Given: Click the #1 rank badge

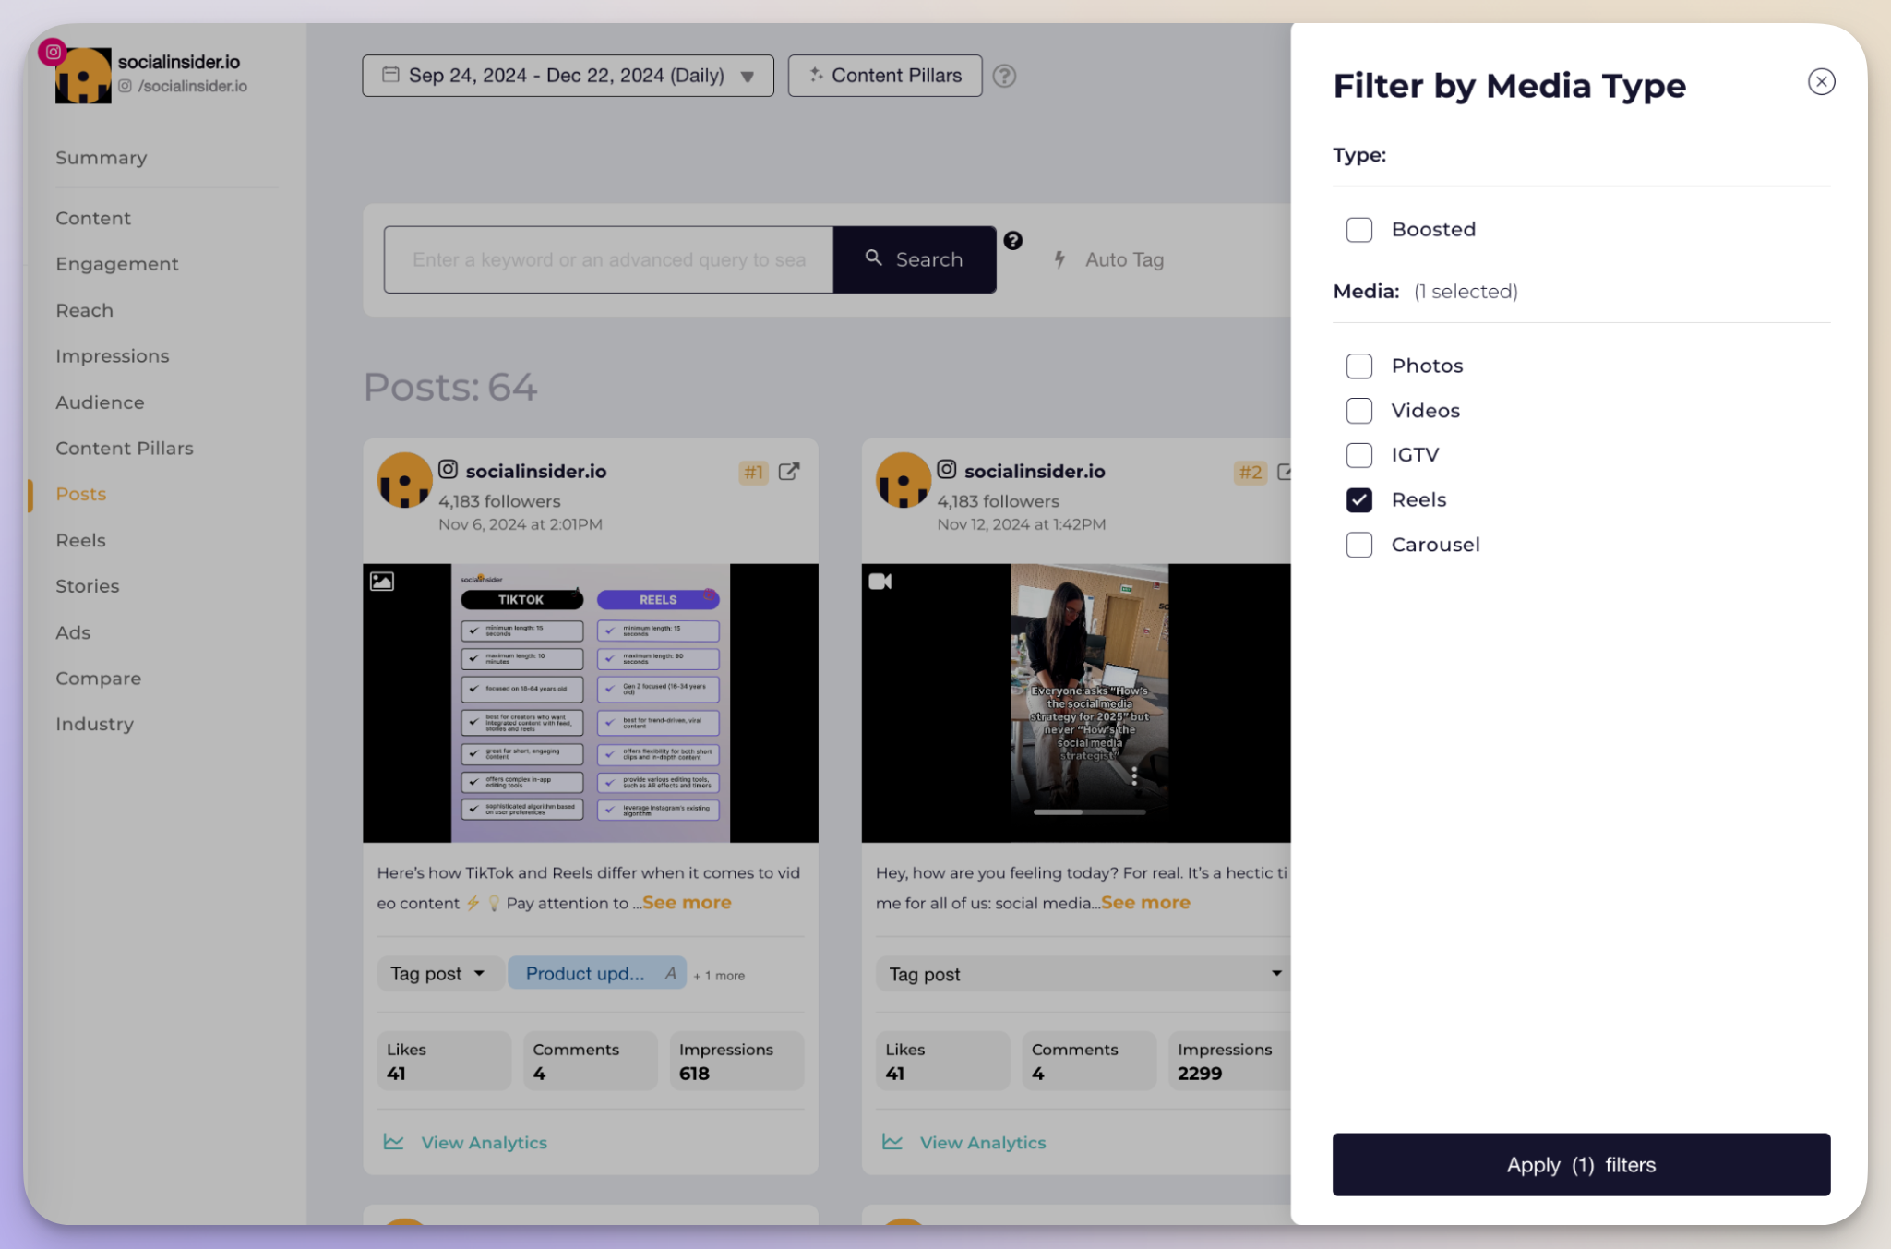Looking at the screenshot, I should coord(753,473).
